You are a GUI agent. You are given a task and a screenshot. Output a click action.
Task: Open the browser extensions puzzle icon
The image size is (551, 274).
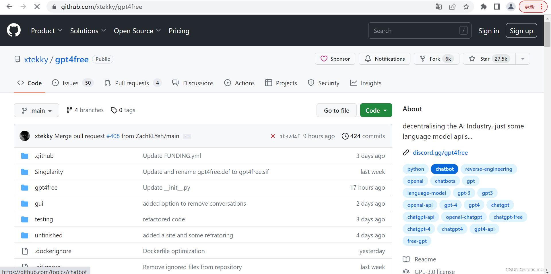tap(484, 7)
